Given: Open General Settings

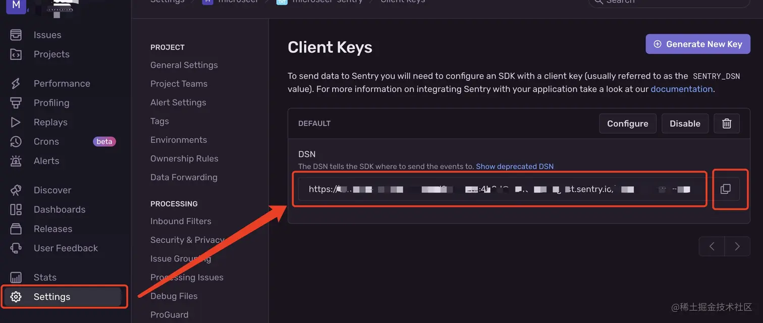Looking at the screenshot, I should (x=184, y=65).
